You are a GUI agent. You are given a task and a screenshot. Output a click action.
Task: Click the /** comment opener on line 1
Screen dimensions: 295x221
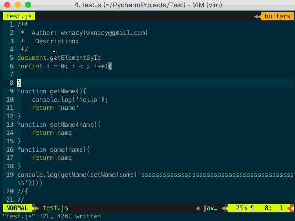pos(22,24)
